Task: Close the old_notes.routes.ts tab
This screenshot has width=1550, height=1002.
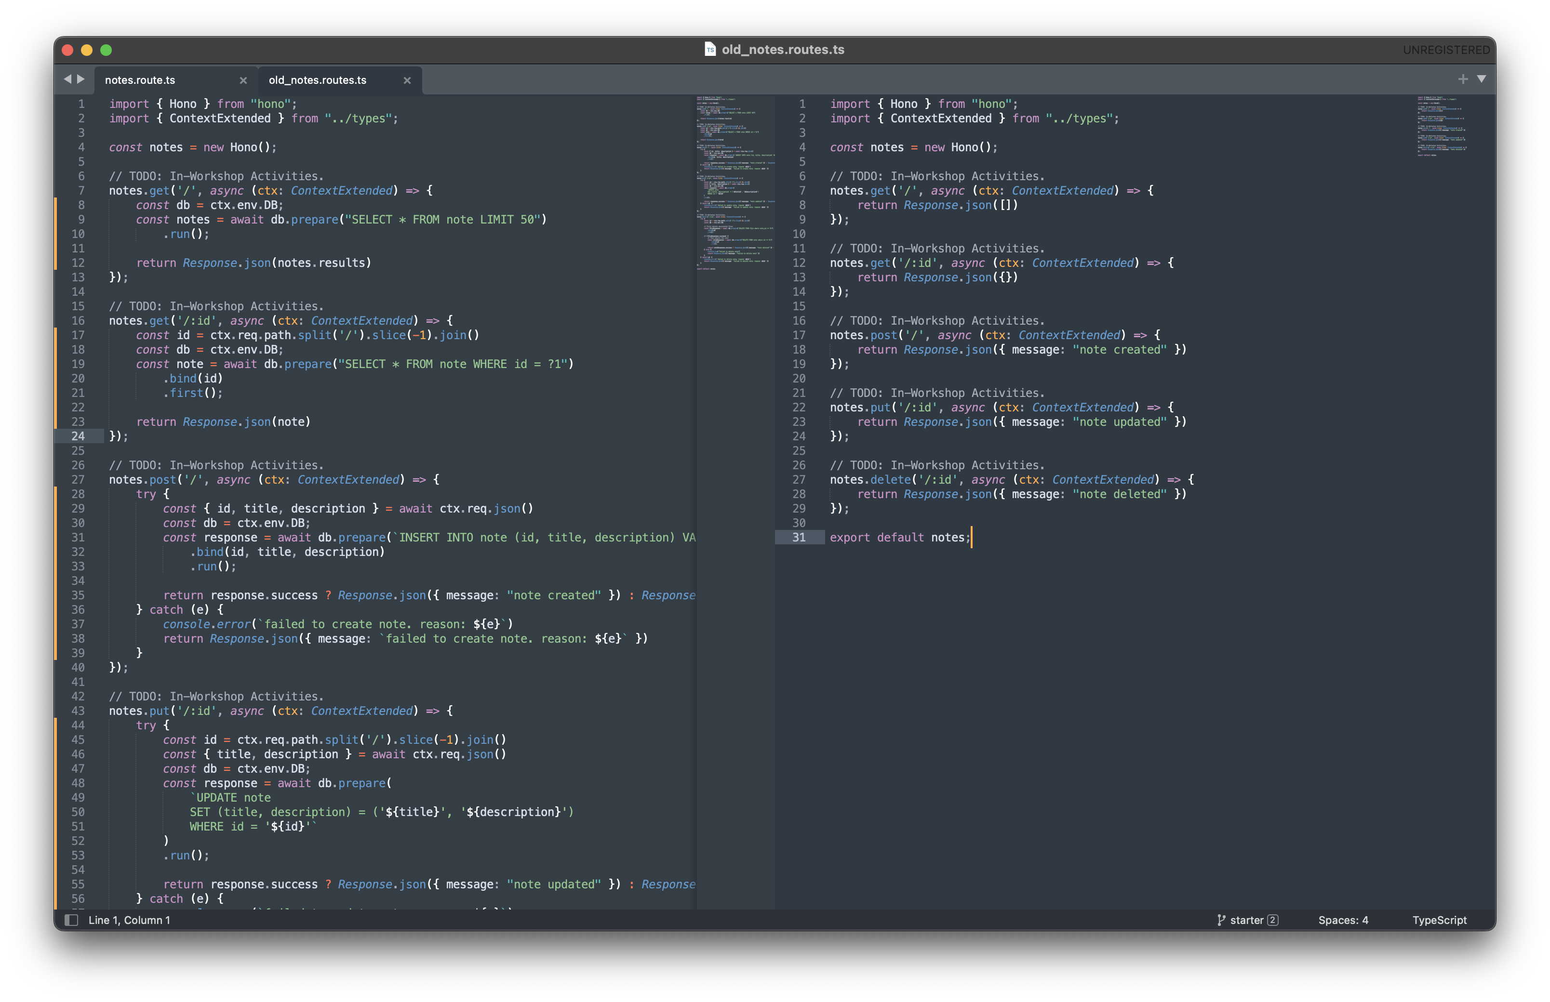Action: click(408, 80)
